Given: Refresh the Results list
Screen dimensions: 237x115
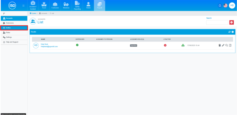Looking at the screenshot, I should pyautogui.click(x=229, y=32).
